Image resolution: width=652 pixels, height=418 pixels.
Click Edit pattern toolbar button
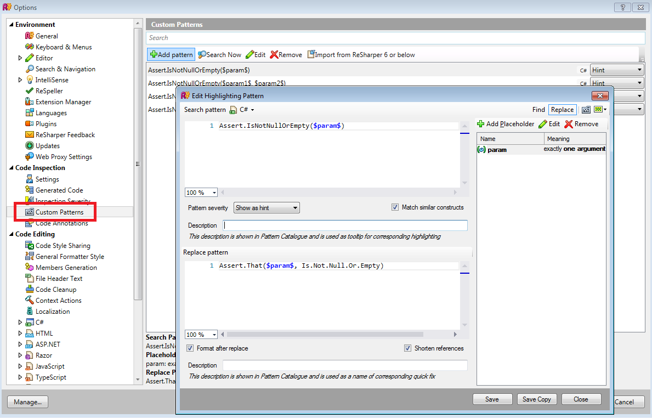point(256,54)
